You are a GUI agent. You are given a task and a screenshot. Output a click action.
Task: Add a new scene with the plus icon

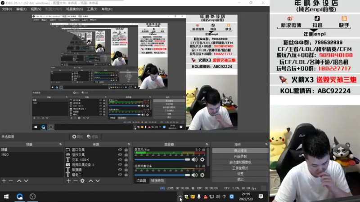coord(4,181)
